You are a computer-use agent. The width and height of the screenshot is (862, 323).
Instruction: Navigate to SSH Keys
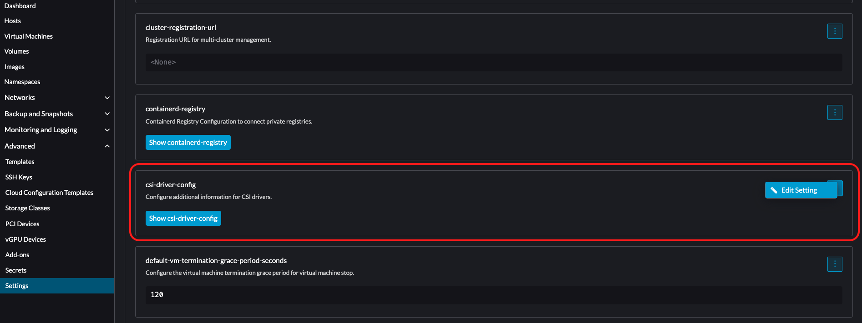19,177
